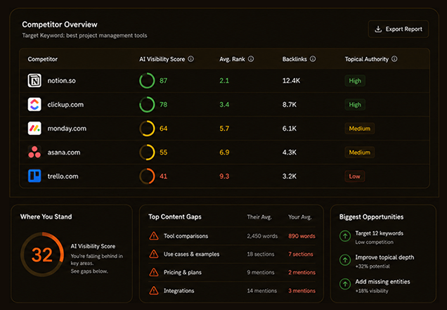Click the up-arrow icon for Target 12 keywords
447x310 pixels.
pyautogui.click(x=345, y=236)
